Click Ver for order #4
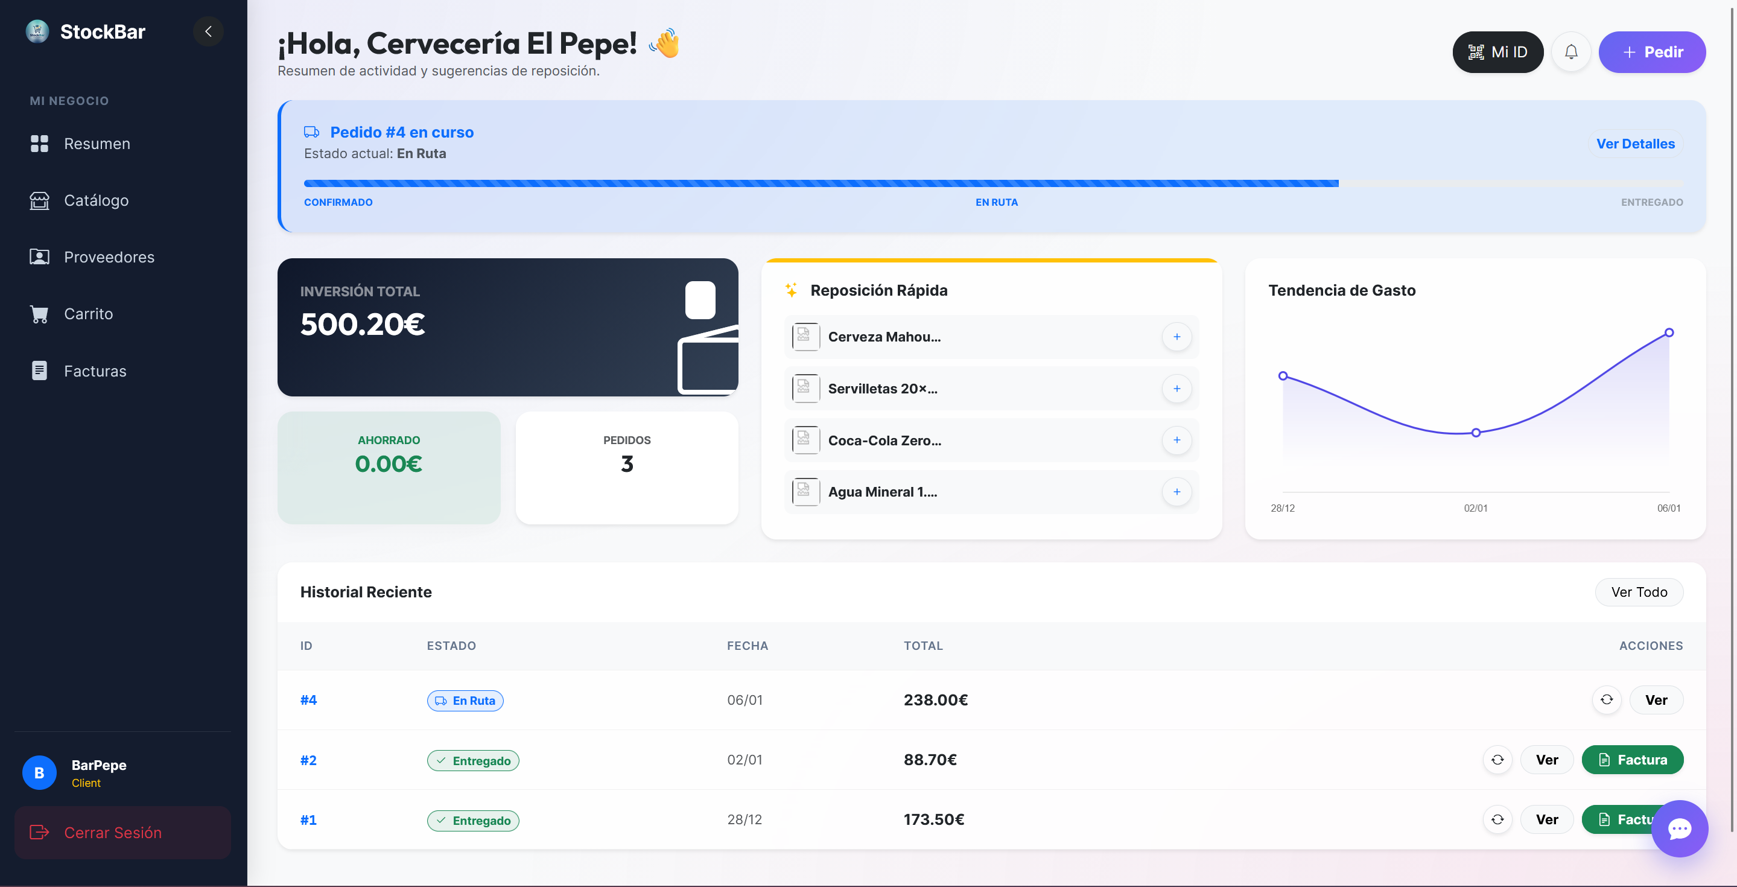Viewport: 1737px width, 887px height. point(1656,699)
